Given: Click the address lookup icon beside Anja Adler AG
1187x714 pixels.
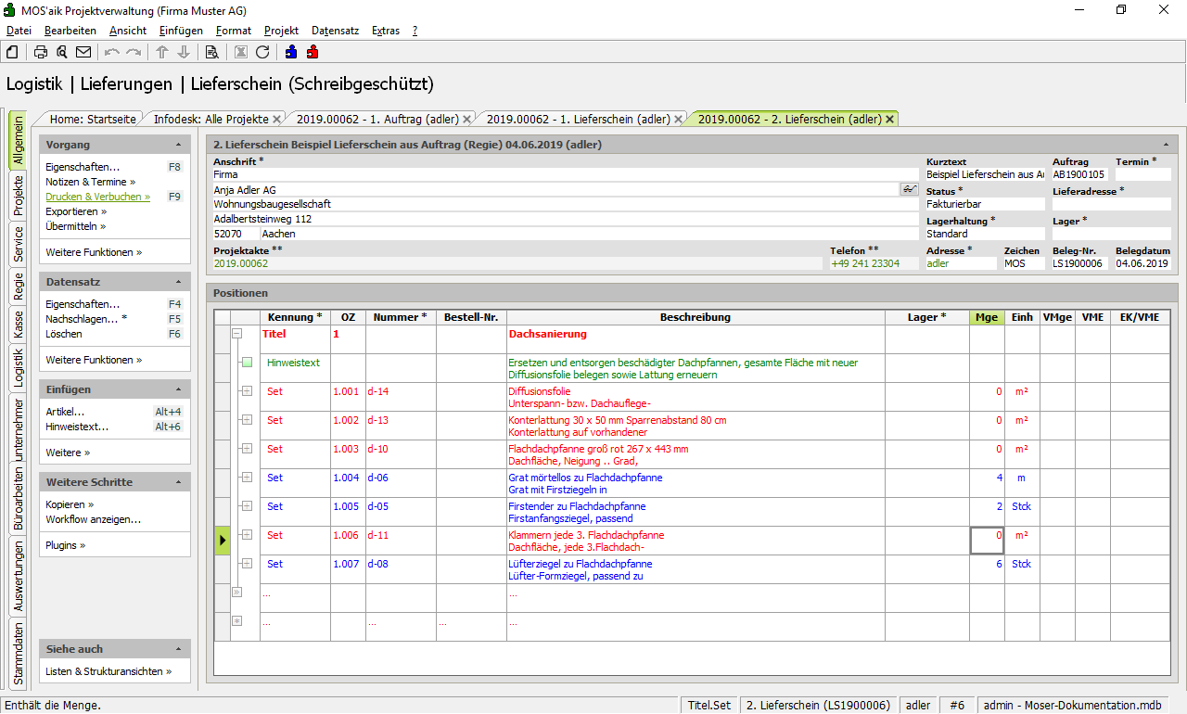Looking at the screenshot, I should pos(909,189).
